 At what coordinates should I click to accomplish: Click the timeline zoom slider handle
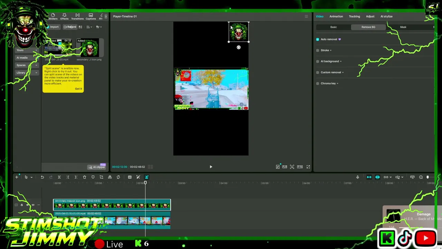[x=427, y=177]
